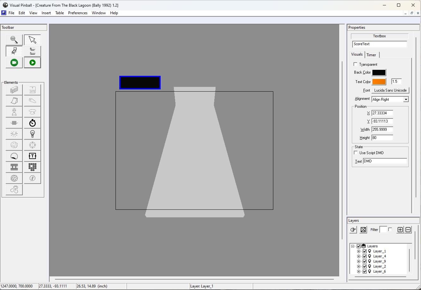The width and height of the screenshot is (421, 290).
Task: Check the Use Script DMD option
Action: coord(356,153)
